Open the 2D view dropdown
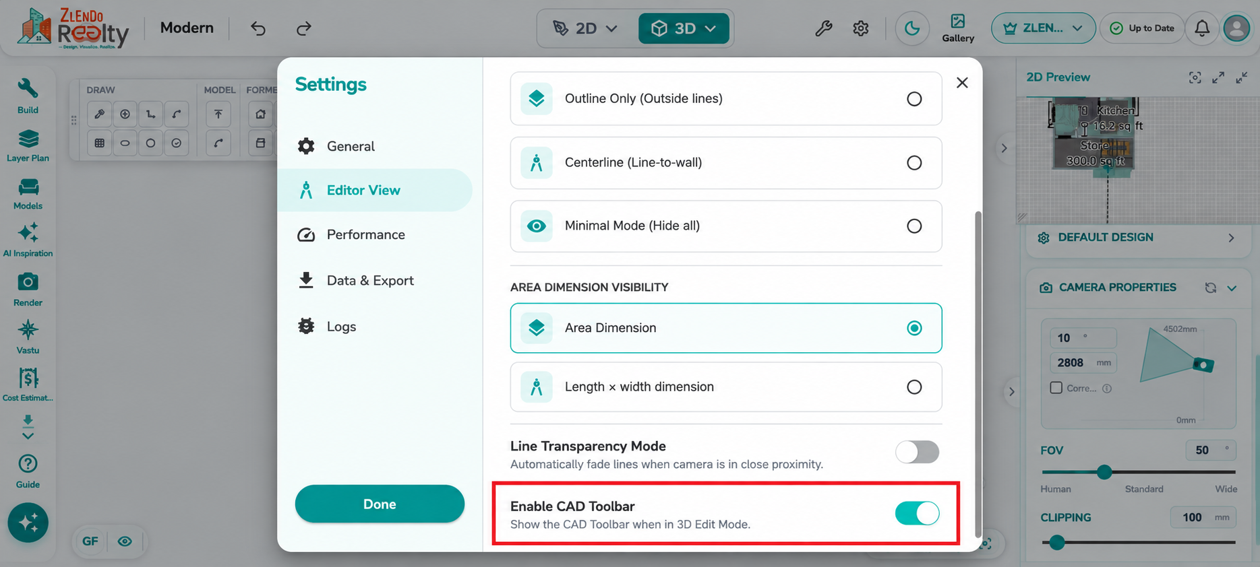1260x567 pixels. tap(585, 28)
